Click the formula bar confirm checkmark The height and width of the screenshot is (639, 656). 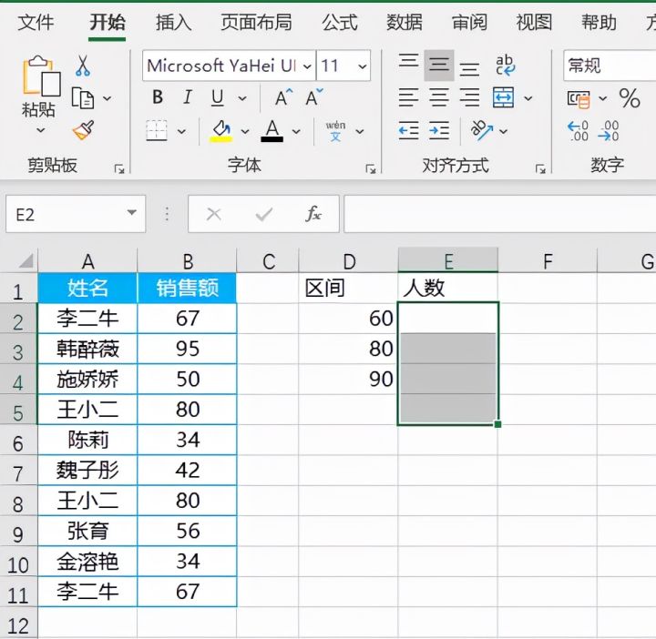click(x=263, y=215)
